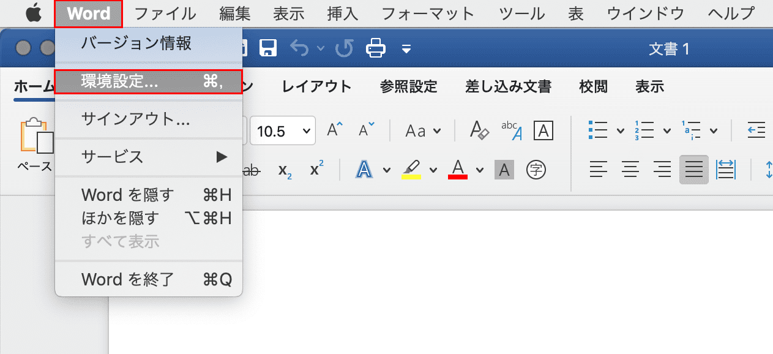Click the Redo circular arrow icon
This screenshot has width=773, height=354.
(345, 48)
